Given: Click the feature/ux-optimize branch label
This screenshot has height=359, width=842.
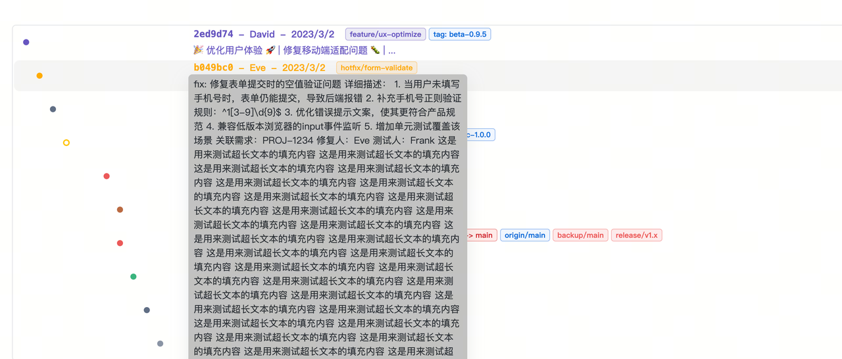Looking at the screenshot, I should (x=385, y=34).
